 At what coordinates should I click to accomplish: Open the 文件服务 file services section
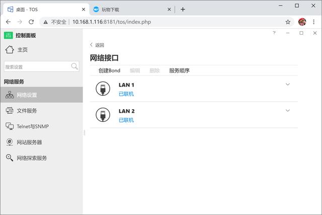tap(26, 111)
